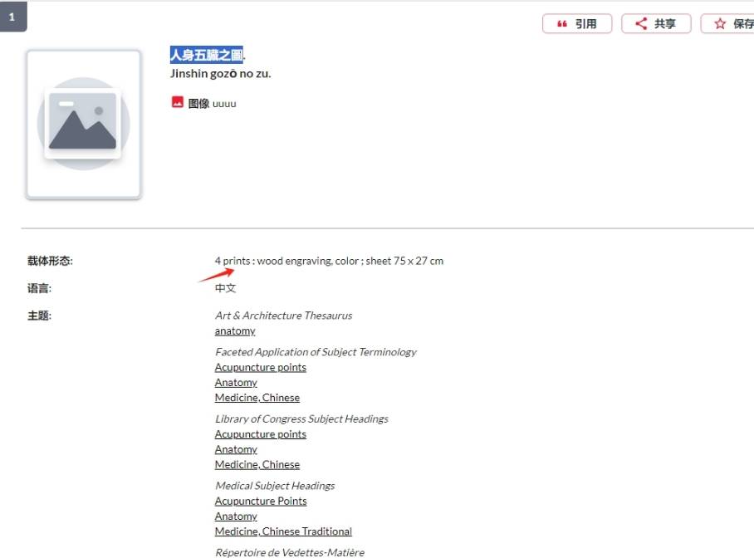Screen dimensions: 754x558
Task: Click the 载体形态 field label
Action: pyautogui.click(x=50, y=261)
